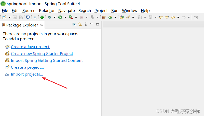The image size is (204, 116).
Task: Open the console monitor toolbar icon
Action: coord(28,17)
